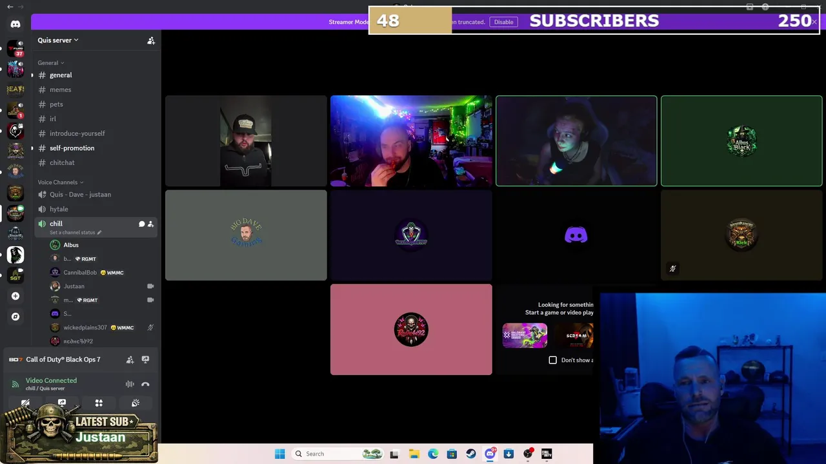Viewport: 826px width, 464px height.
Task: Launch Microsoft Edge from taskbar
Action: pyautogui.click(x=433, y=454)
